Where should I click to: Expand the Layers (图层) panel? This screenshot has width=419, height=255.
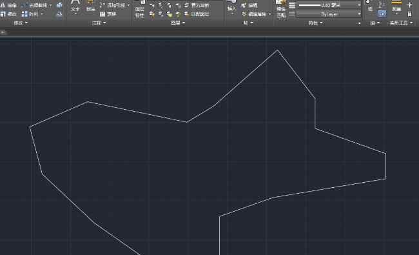(x=178, y=23)
